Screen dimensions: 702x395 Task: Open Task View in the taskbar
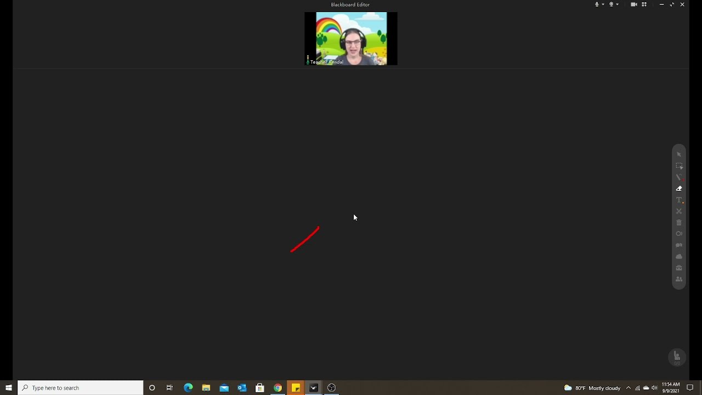[x=170, y=388]
